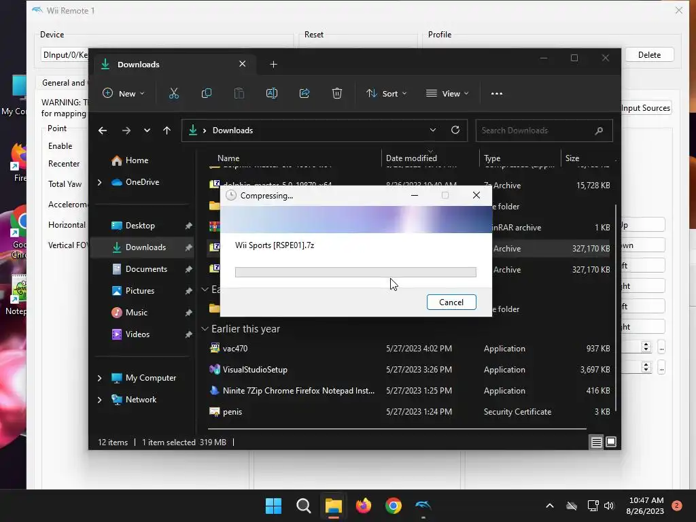Switch to details view icon in status bar
Viewport: 696px width, 522px height.
[x=596, y=442]
